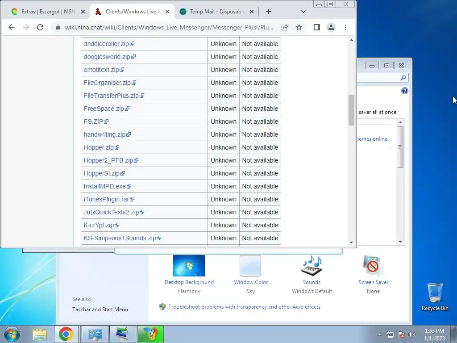Image resolution: width=457 pixels, height=343 pixels.
Task: Show hidden system tray icons
Action: [379, 335]
